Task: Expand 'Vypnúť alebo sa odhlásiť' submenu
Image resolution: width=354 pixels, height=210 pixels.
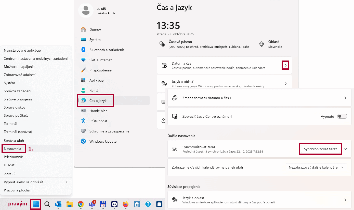Action: pyautogui.click(x=66, y=182)
